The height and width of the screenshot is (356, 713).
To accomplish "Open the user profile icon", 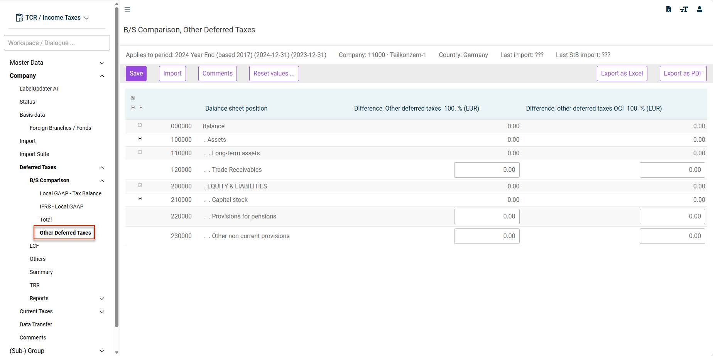I will [699, 9].
